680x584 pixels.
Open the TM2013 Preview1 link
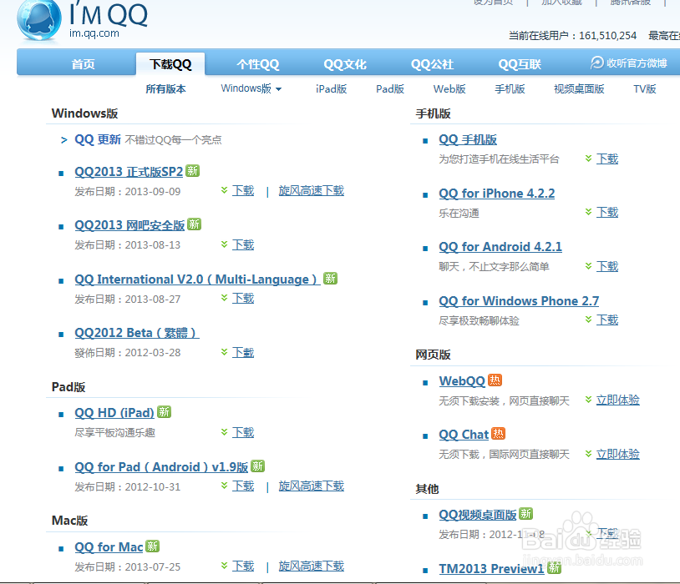coord(491,568)
